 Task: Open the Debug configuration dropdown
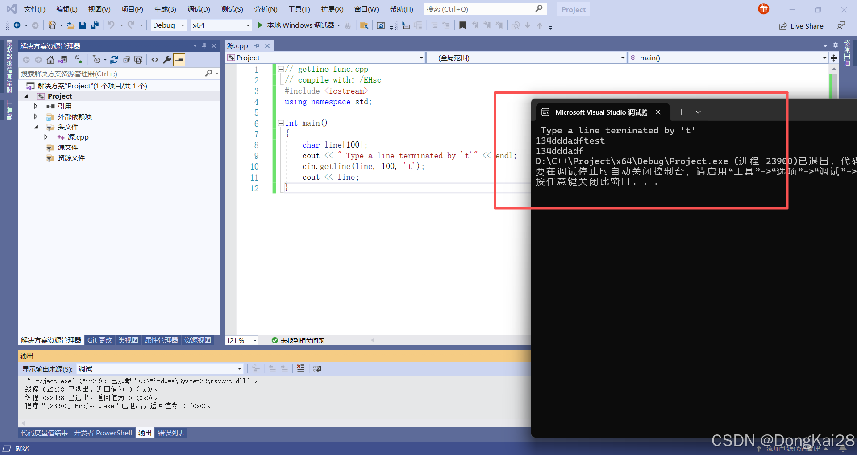coord(168,25)
